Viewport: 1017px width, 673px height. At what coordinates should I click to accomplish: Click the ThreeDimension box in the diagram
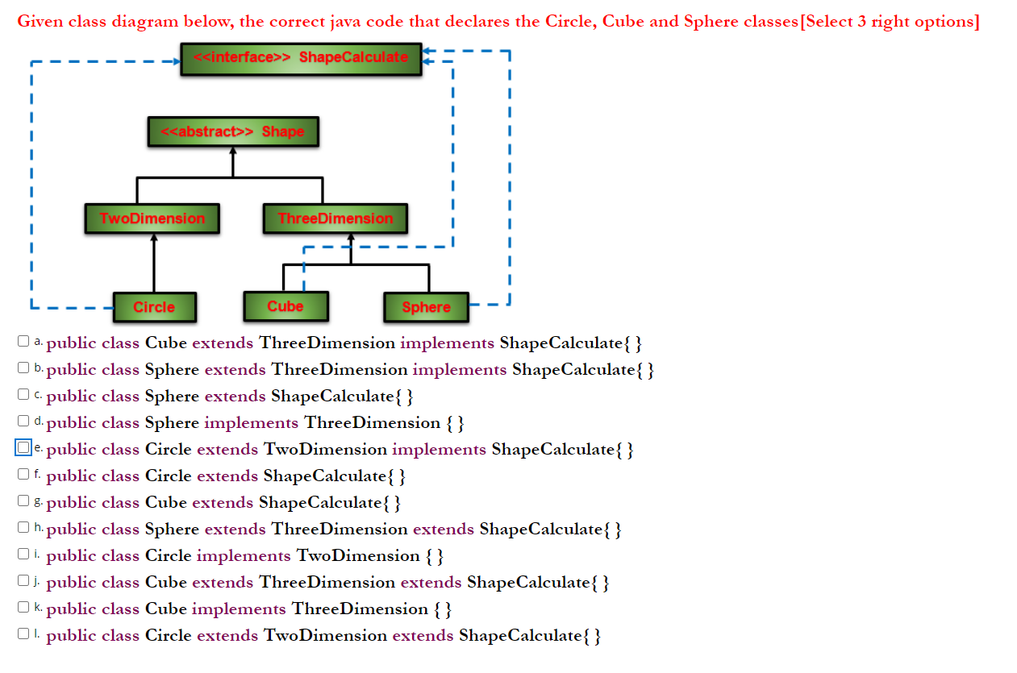pyautogui.click(x=335, y=218)
